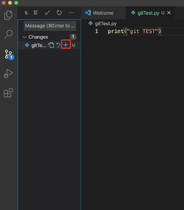184x210 pixels.
Task: Commit changes with the checkmark icon
Action: point(47,12)
